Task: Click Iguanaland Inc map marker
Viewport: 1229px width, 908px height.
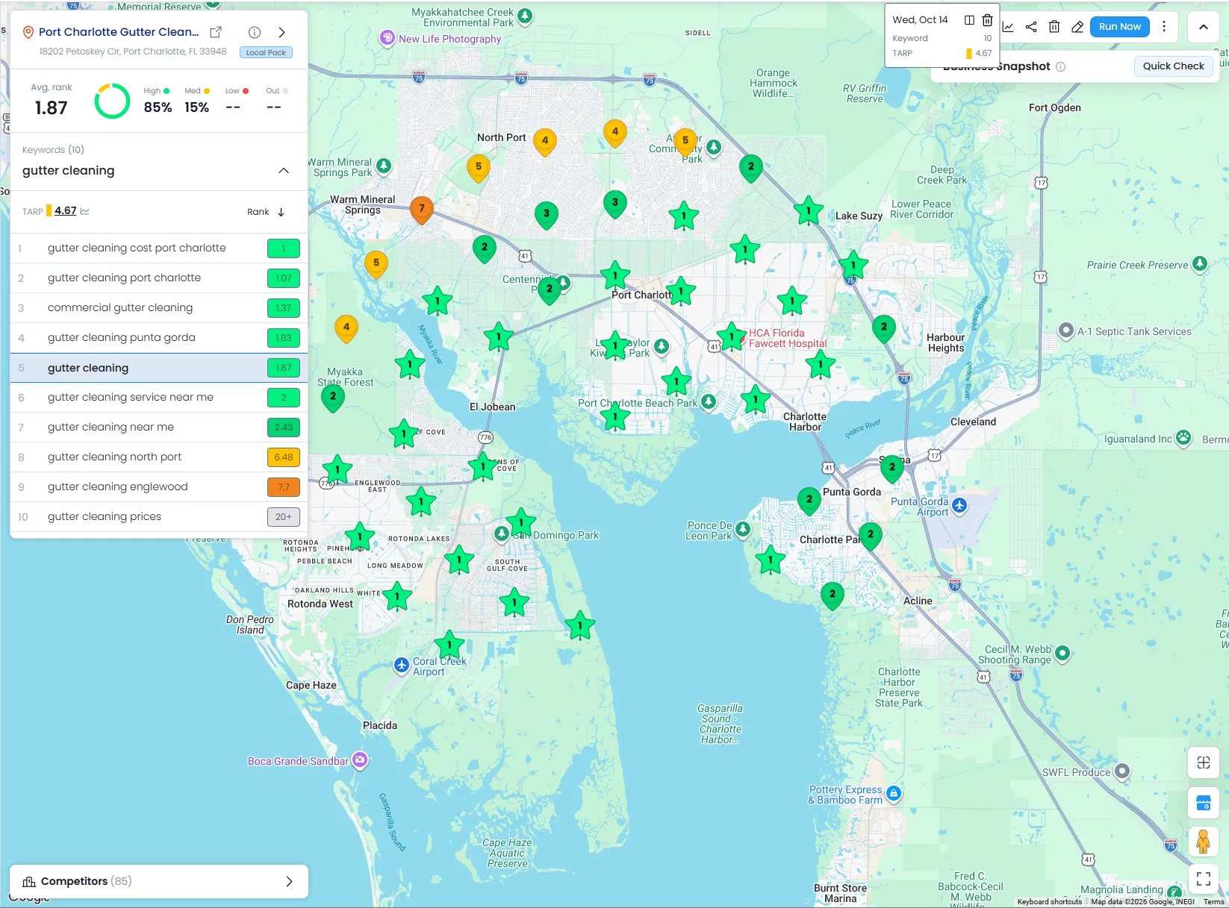Action: [1183, 438]
